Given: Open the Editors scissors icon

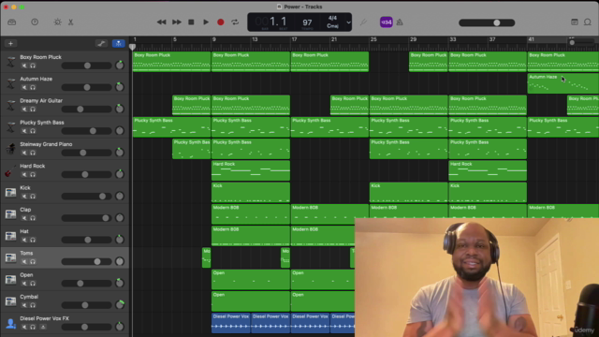Looking at the screenshot, I should point(71,22).
